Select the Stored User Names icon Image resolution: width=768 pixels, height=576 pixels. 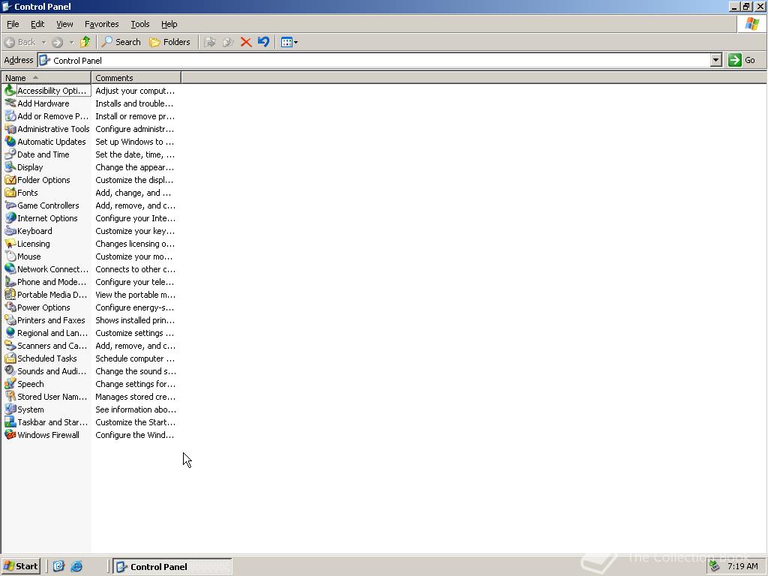[x=10, y=396]
